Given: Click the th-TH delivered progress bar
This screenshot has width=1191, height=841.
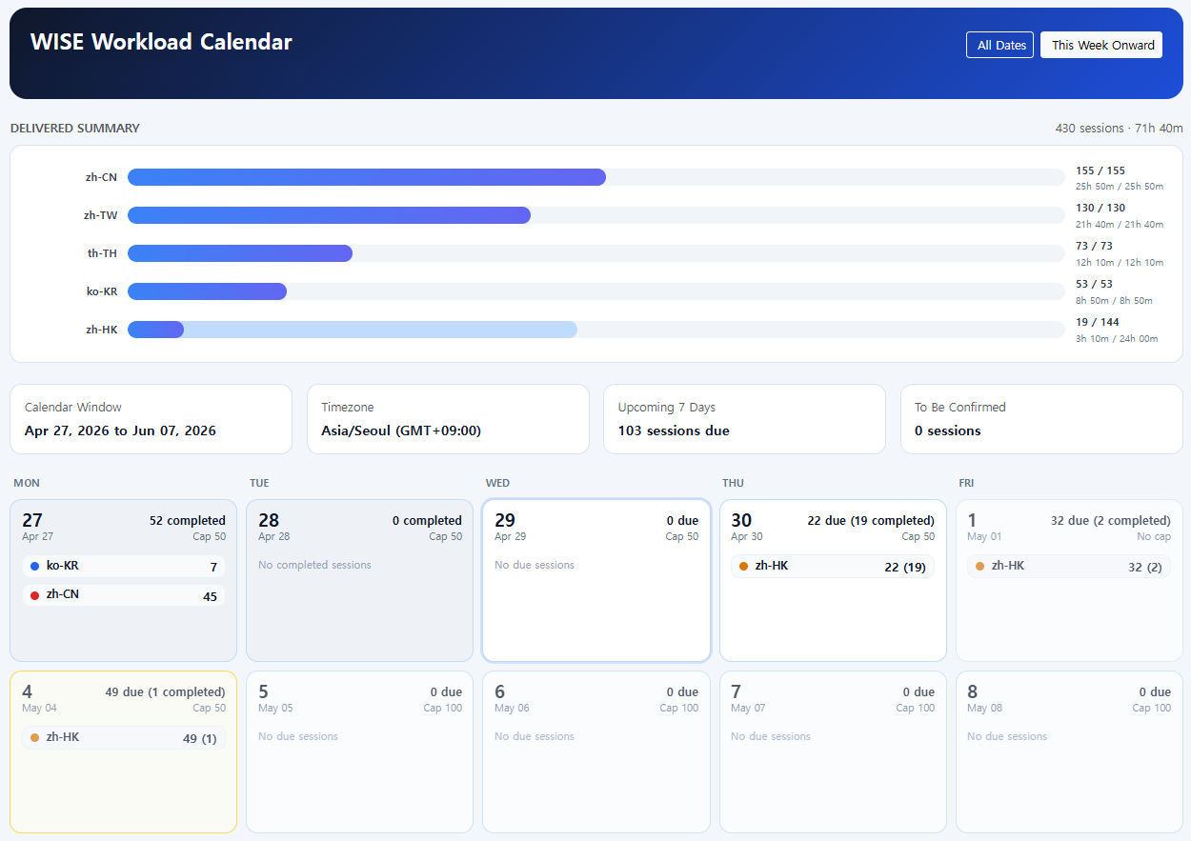Looking at the screenshot, I should click(596, 253).
